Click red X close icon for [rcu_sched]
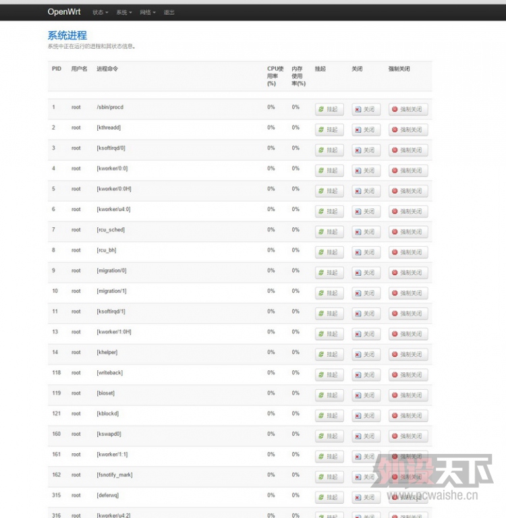506x518 pixels. [358, 232]
